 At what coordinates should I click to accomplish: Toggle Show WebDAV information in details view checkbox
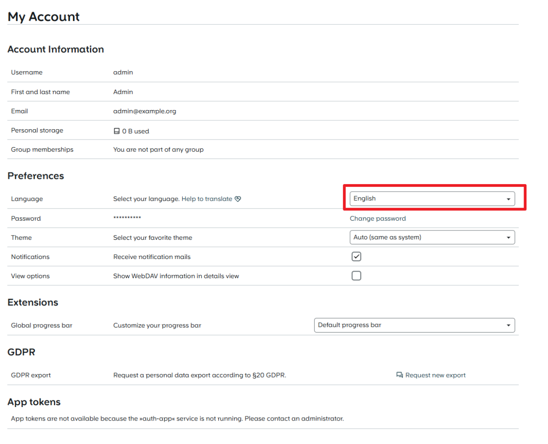click(x=356, y=276)
